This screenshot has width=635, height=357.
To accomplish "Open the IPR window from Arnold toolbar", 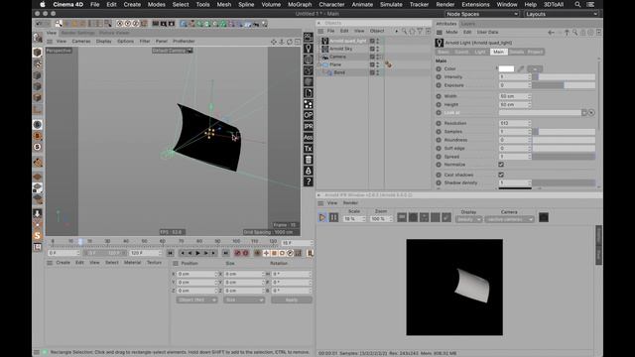I will click(x=309, y=126).
